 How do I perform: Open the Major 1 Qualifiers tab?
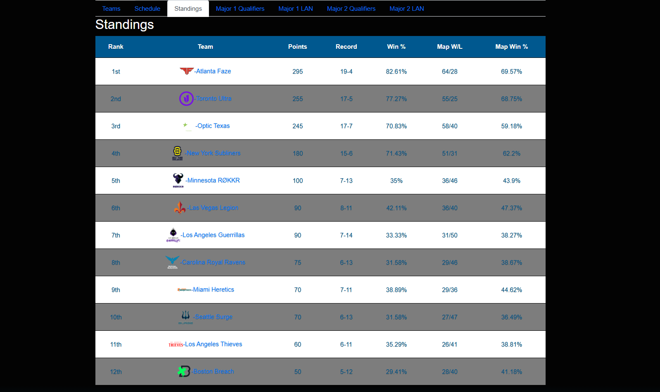[x=240, y=9]
